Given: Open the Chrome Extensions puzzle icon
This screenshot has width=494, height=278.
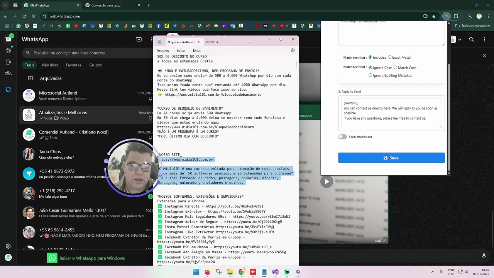Looking at the screenshot, I should tap(456, 16).
